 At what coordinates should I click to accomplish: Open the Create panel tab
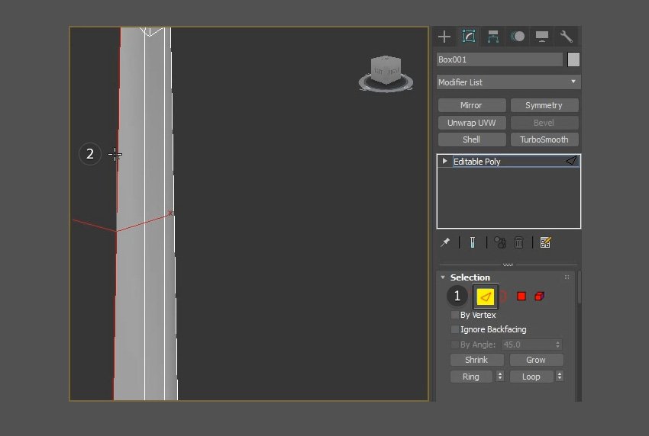pyautogui.click(x=444, y=37)
